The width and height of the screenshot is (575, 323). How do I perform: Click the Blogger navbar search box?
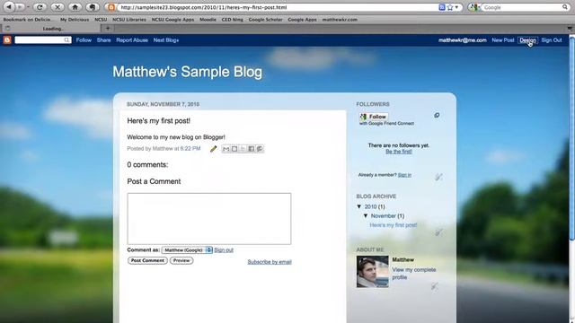point(39,39)
